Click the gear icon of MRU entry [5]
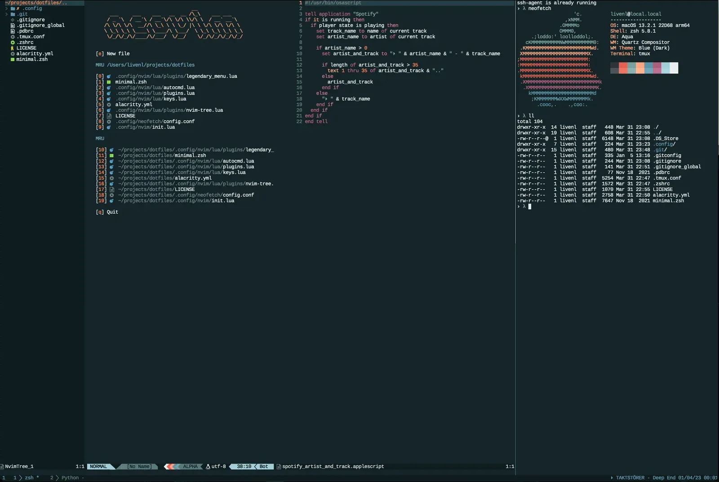This screenshot has width=719, height=482. pos(109,105)
